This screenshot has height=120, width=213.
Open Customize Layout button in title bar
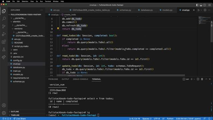coord(209,5)
